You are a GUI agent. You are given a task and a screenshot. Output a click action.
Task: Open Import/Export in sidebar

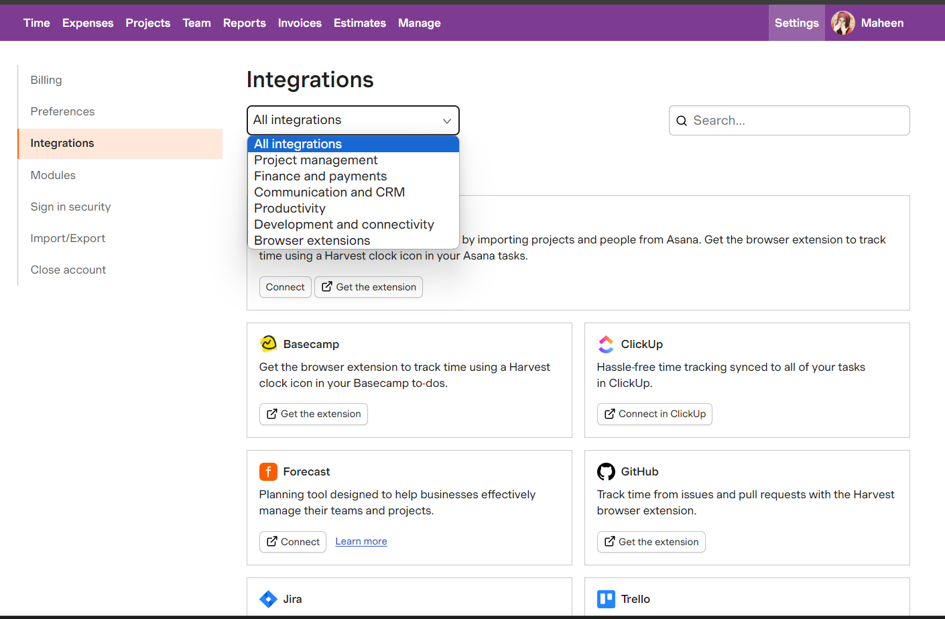68,238
